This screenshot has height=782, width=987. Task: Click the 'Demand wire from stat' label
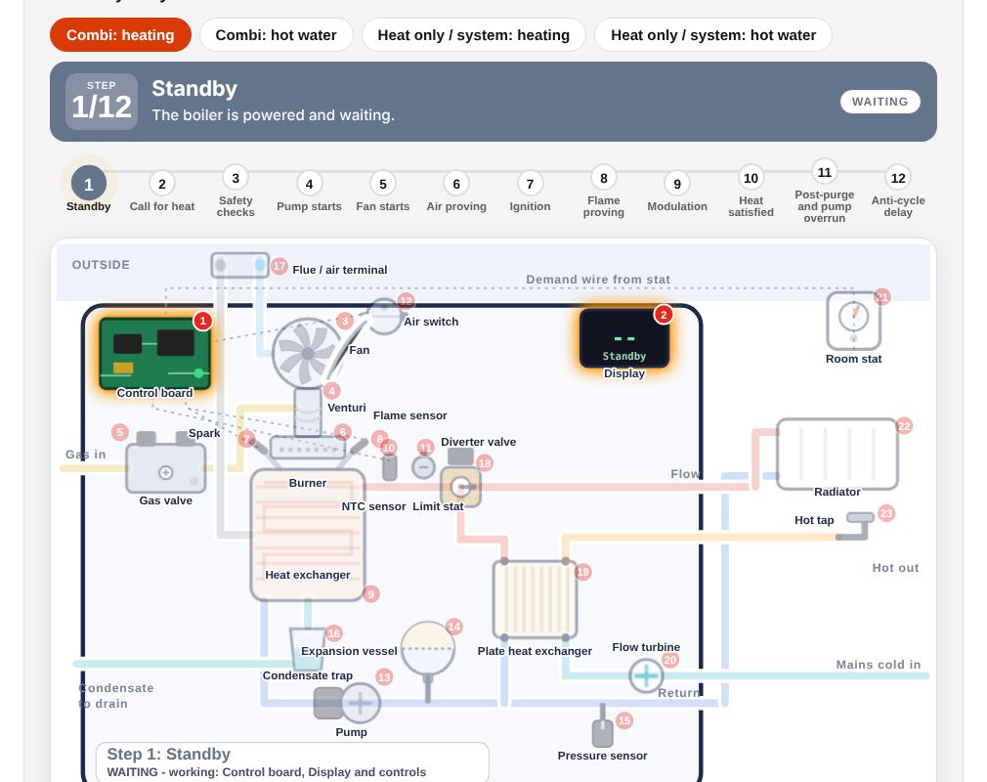click(598, 280)
